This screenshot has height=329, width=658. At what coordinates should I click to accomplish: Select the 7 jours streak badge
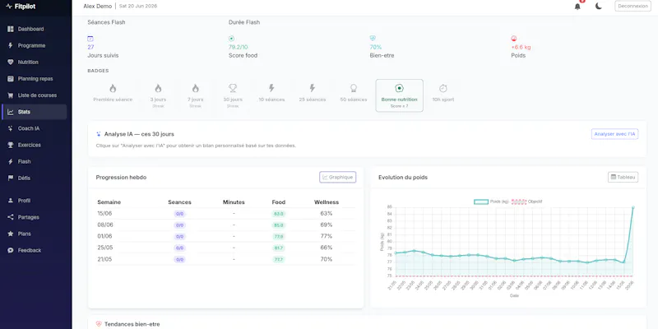coord(195,95)
